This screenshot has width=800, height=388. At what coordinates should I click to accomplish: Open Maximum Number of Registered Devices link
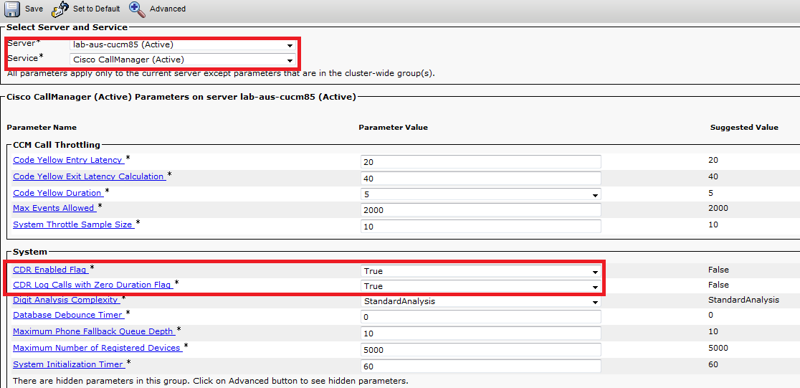click(x=97, y=348)
